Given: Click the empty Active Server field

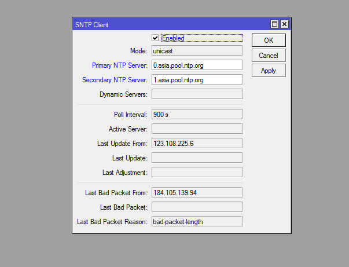Looking at the screenshot, I should tap(197, 129).
